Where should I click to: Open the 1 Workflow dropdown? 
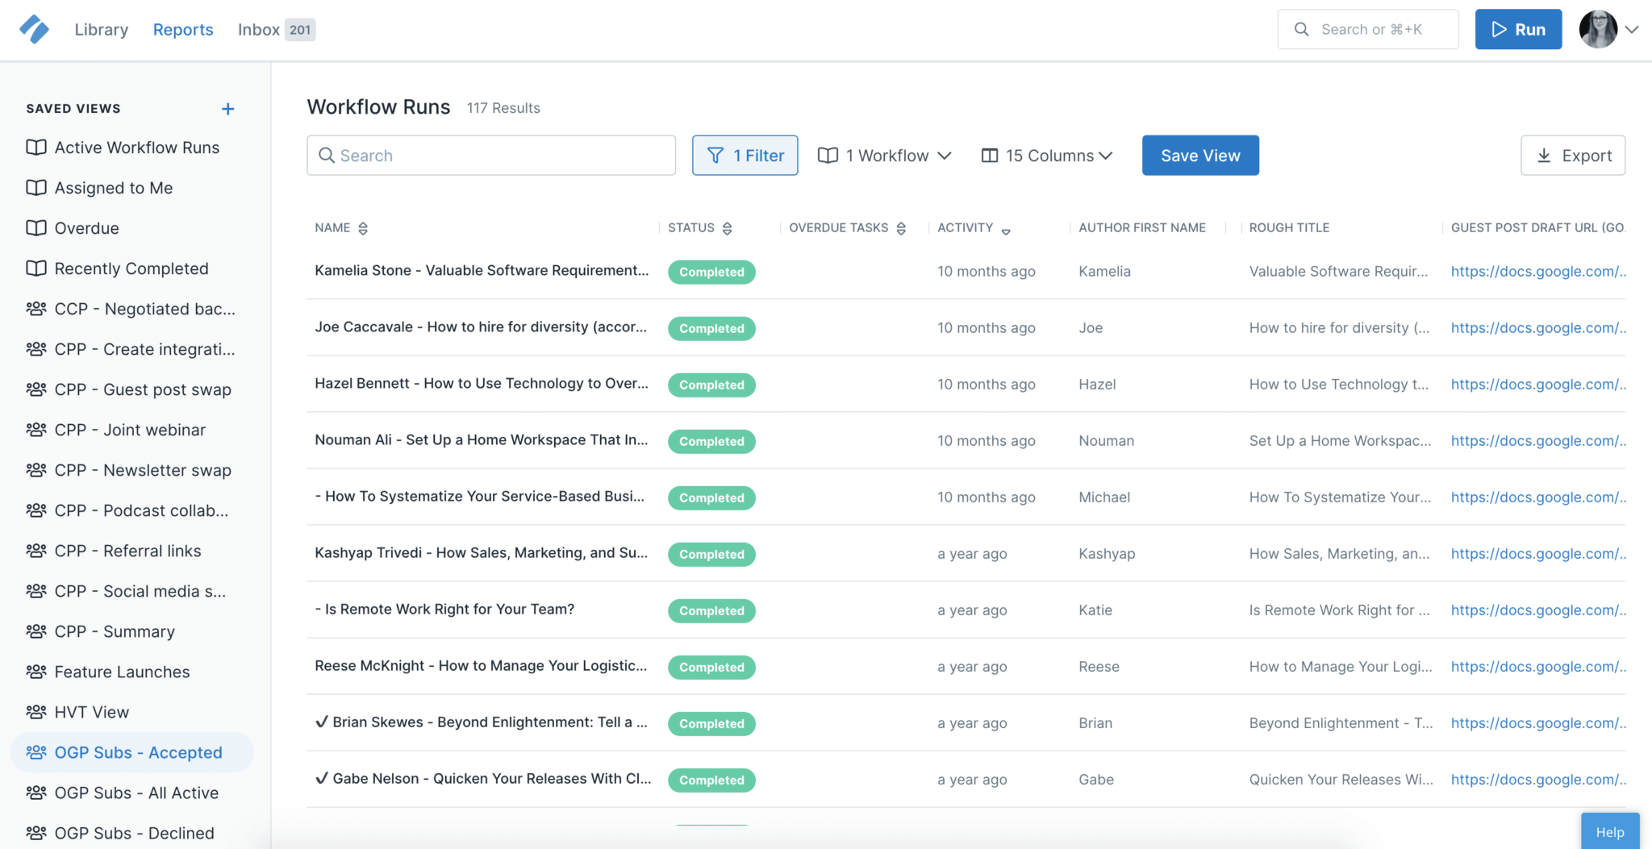click(884, 155)
